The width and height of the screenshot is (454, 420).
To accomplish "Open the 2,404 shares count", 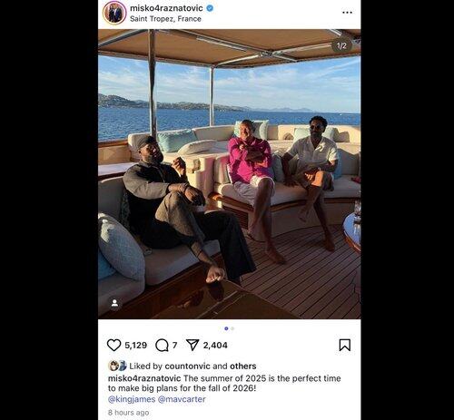I will [x=215, y=345].
